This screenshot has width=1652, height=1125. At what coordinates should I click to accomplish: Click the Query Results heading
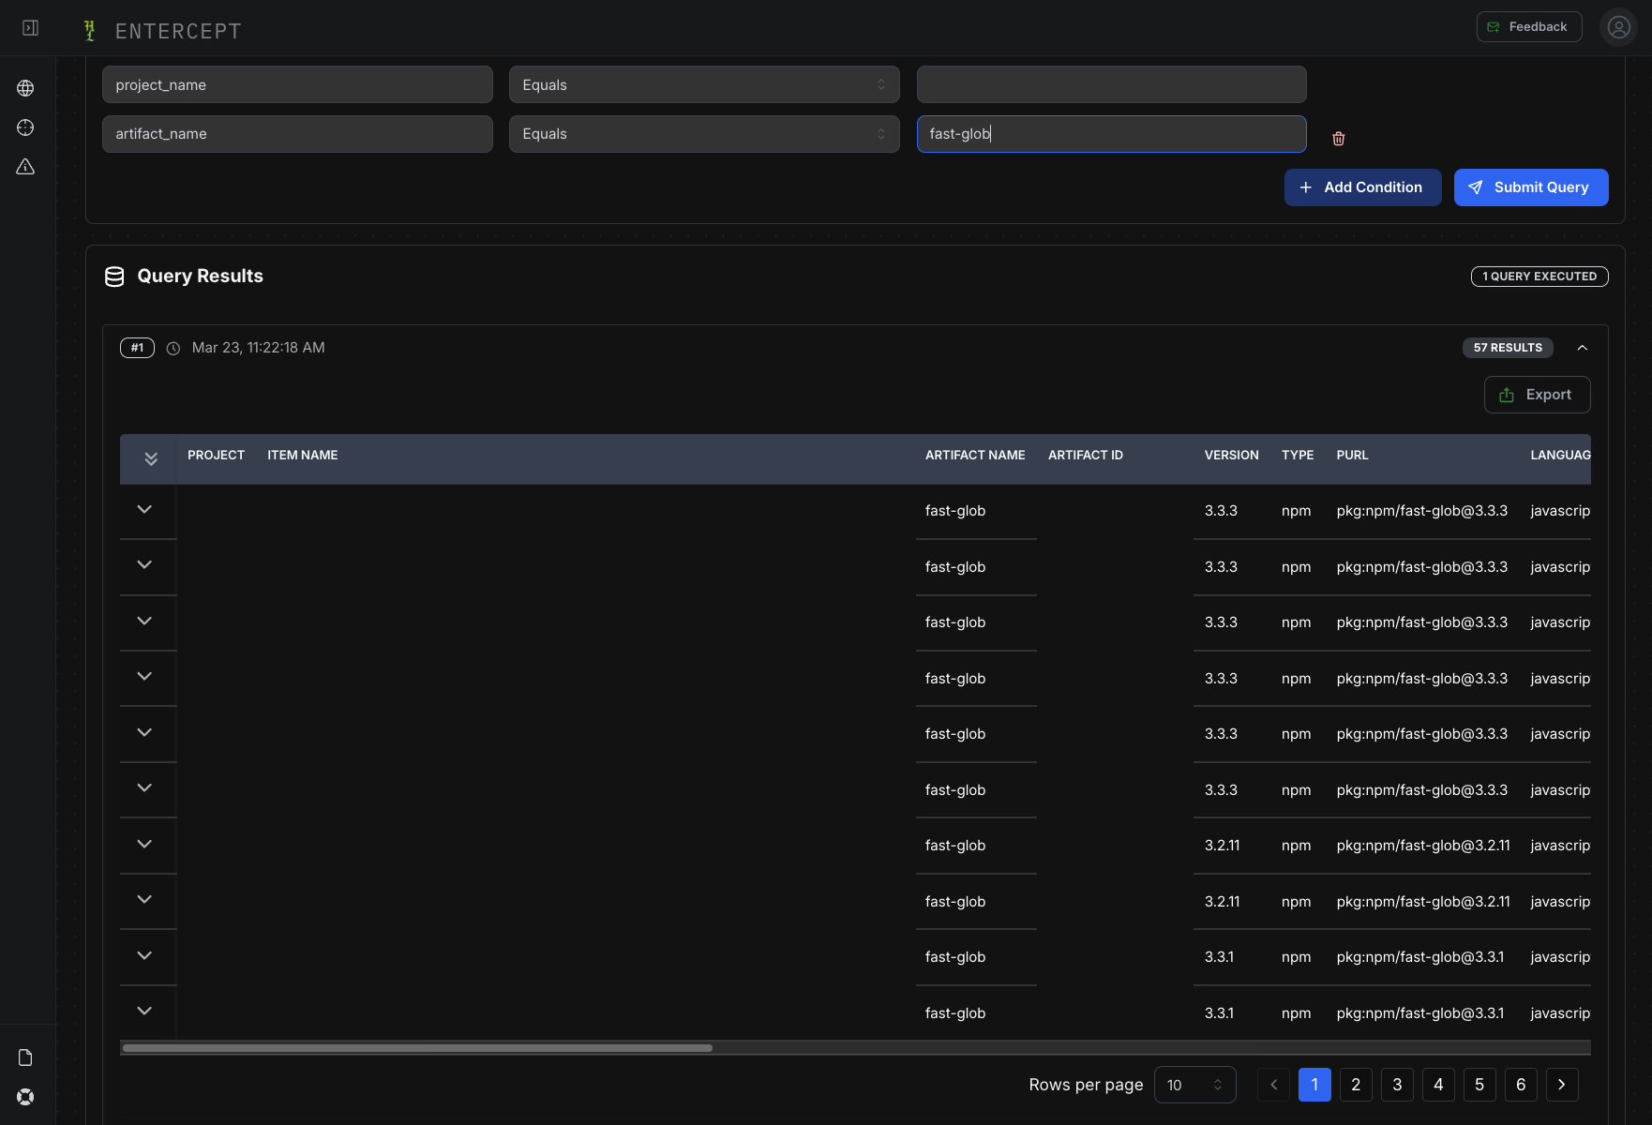[200, 277]
